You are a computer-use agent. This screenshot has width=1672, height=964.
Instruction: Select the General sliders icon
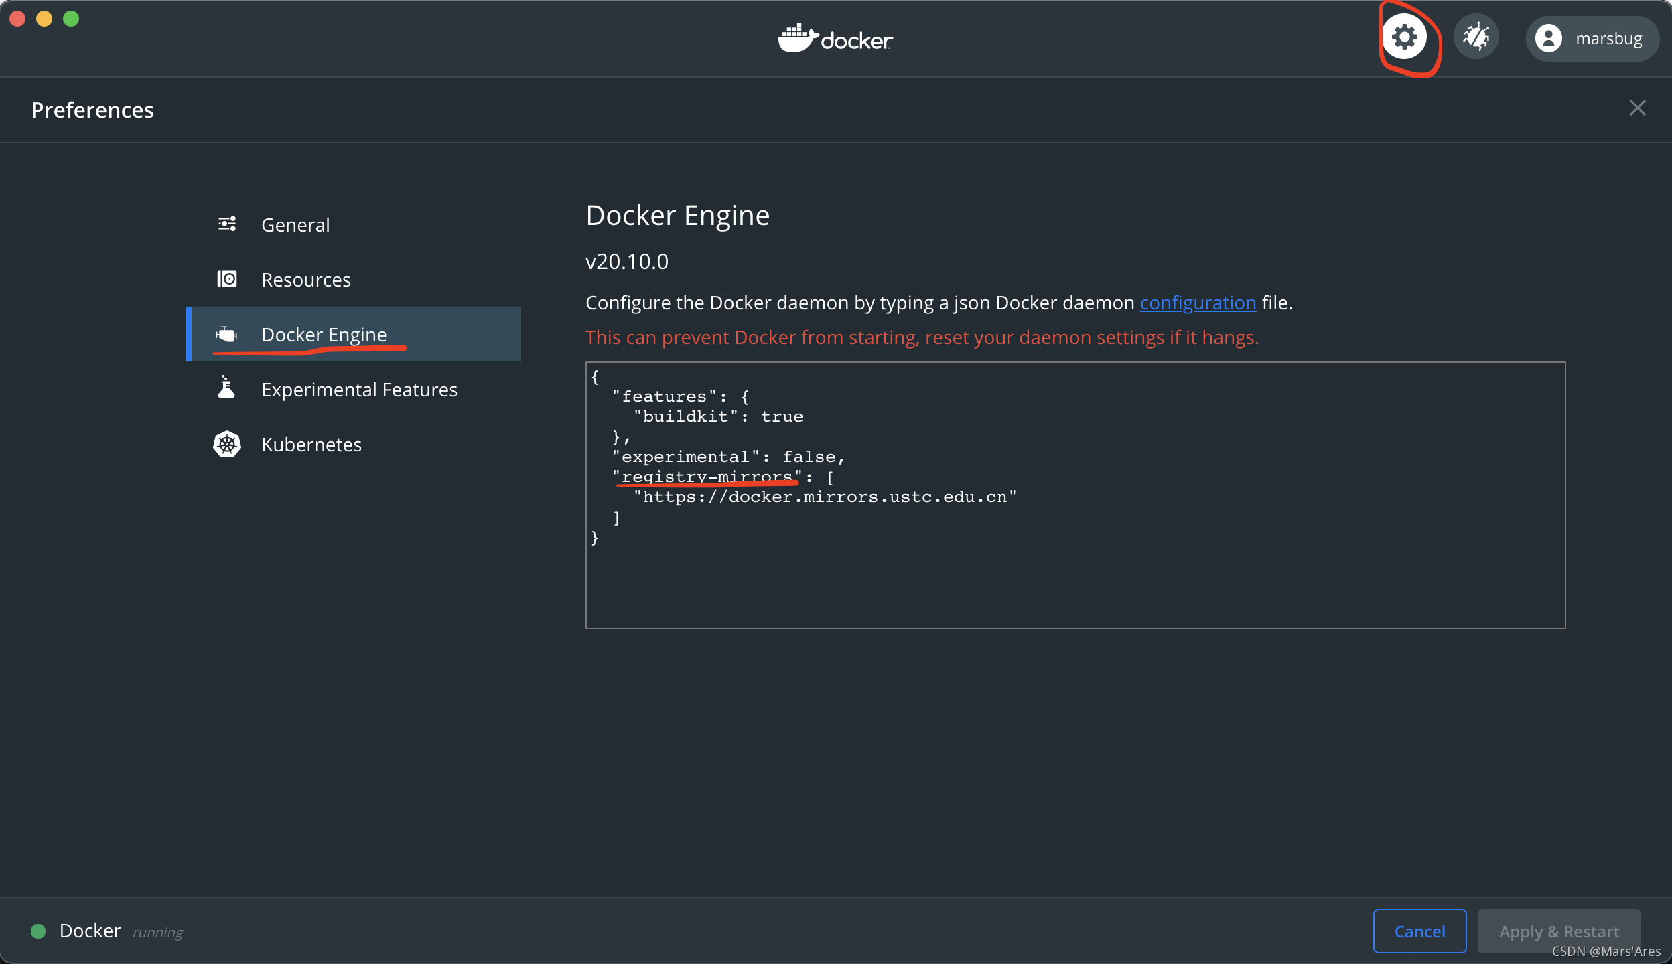tap(227, 224)
